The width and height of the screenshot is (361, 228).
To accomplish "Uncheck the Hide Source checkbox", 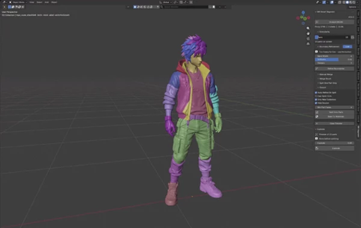I will 316,103.
